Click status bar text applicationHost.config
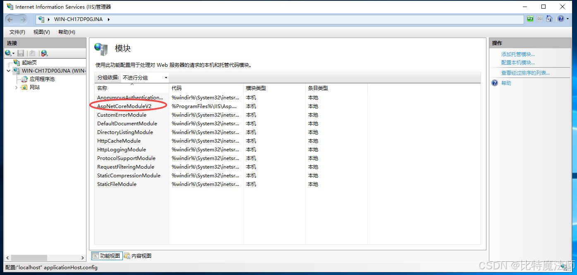577x275 pixels. [x=71, y=268]
